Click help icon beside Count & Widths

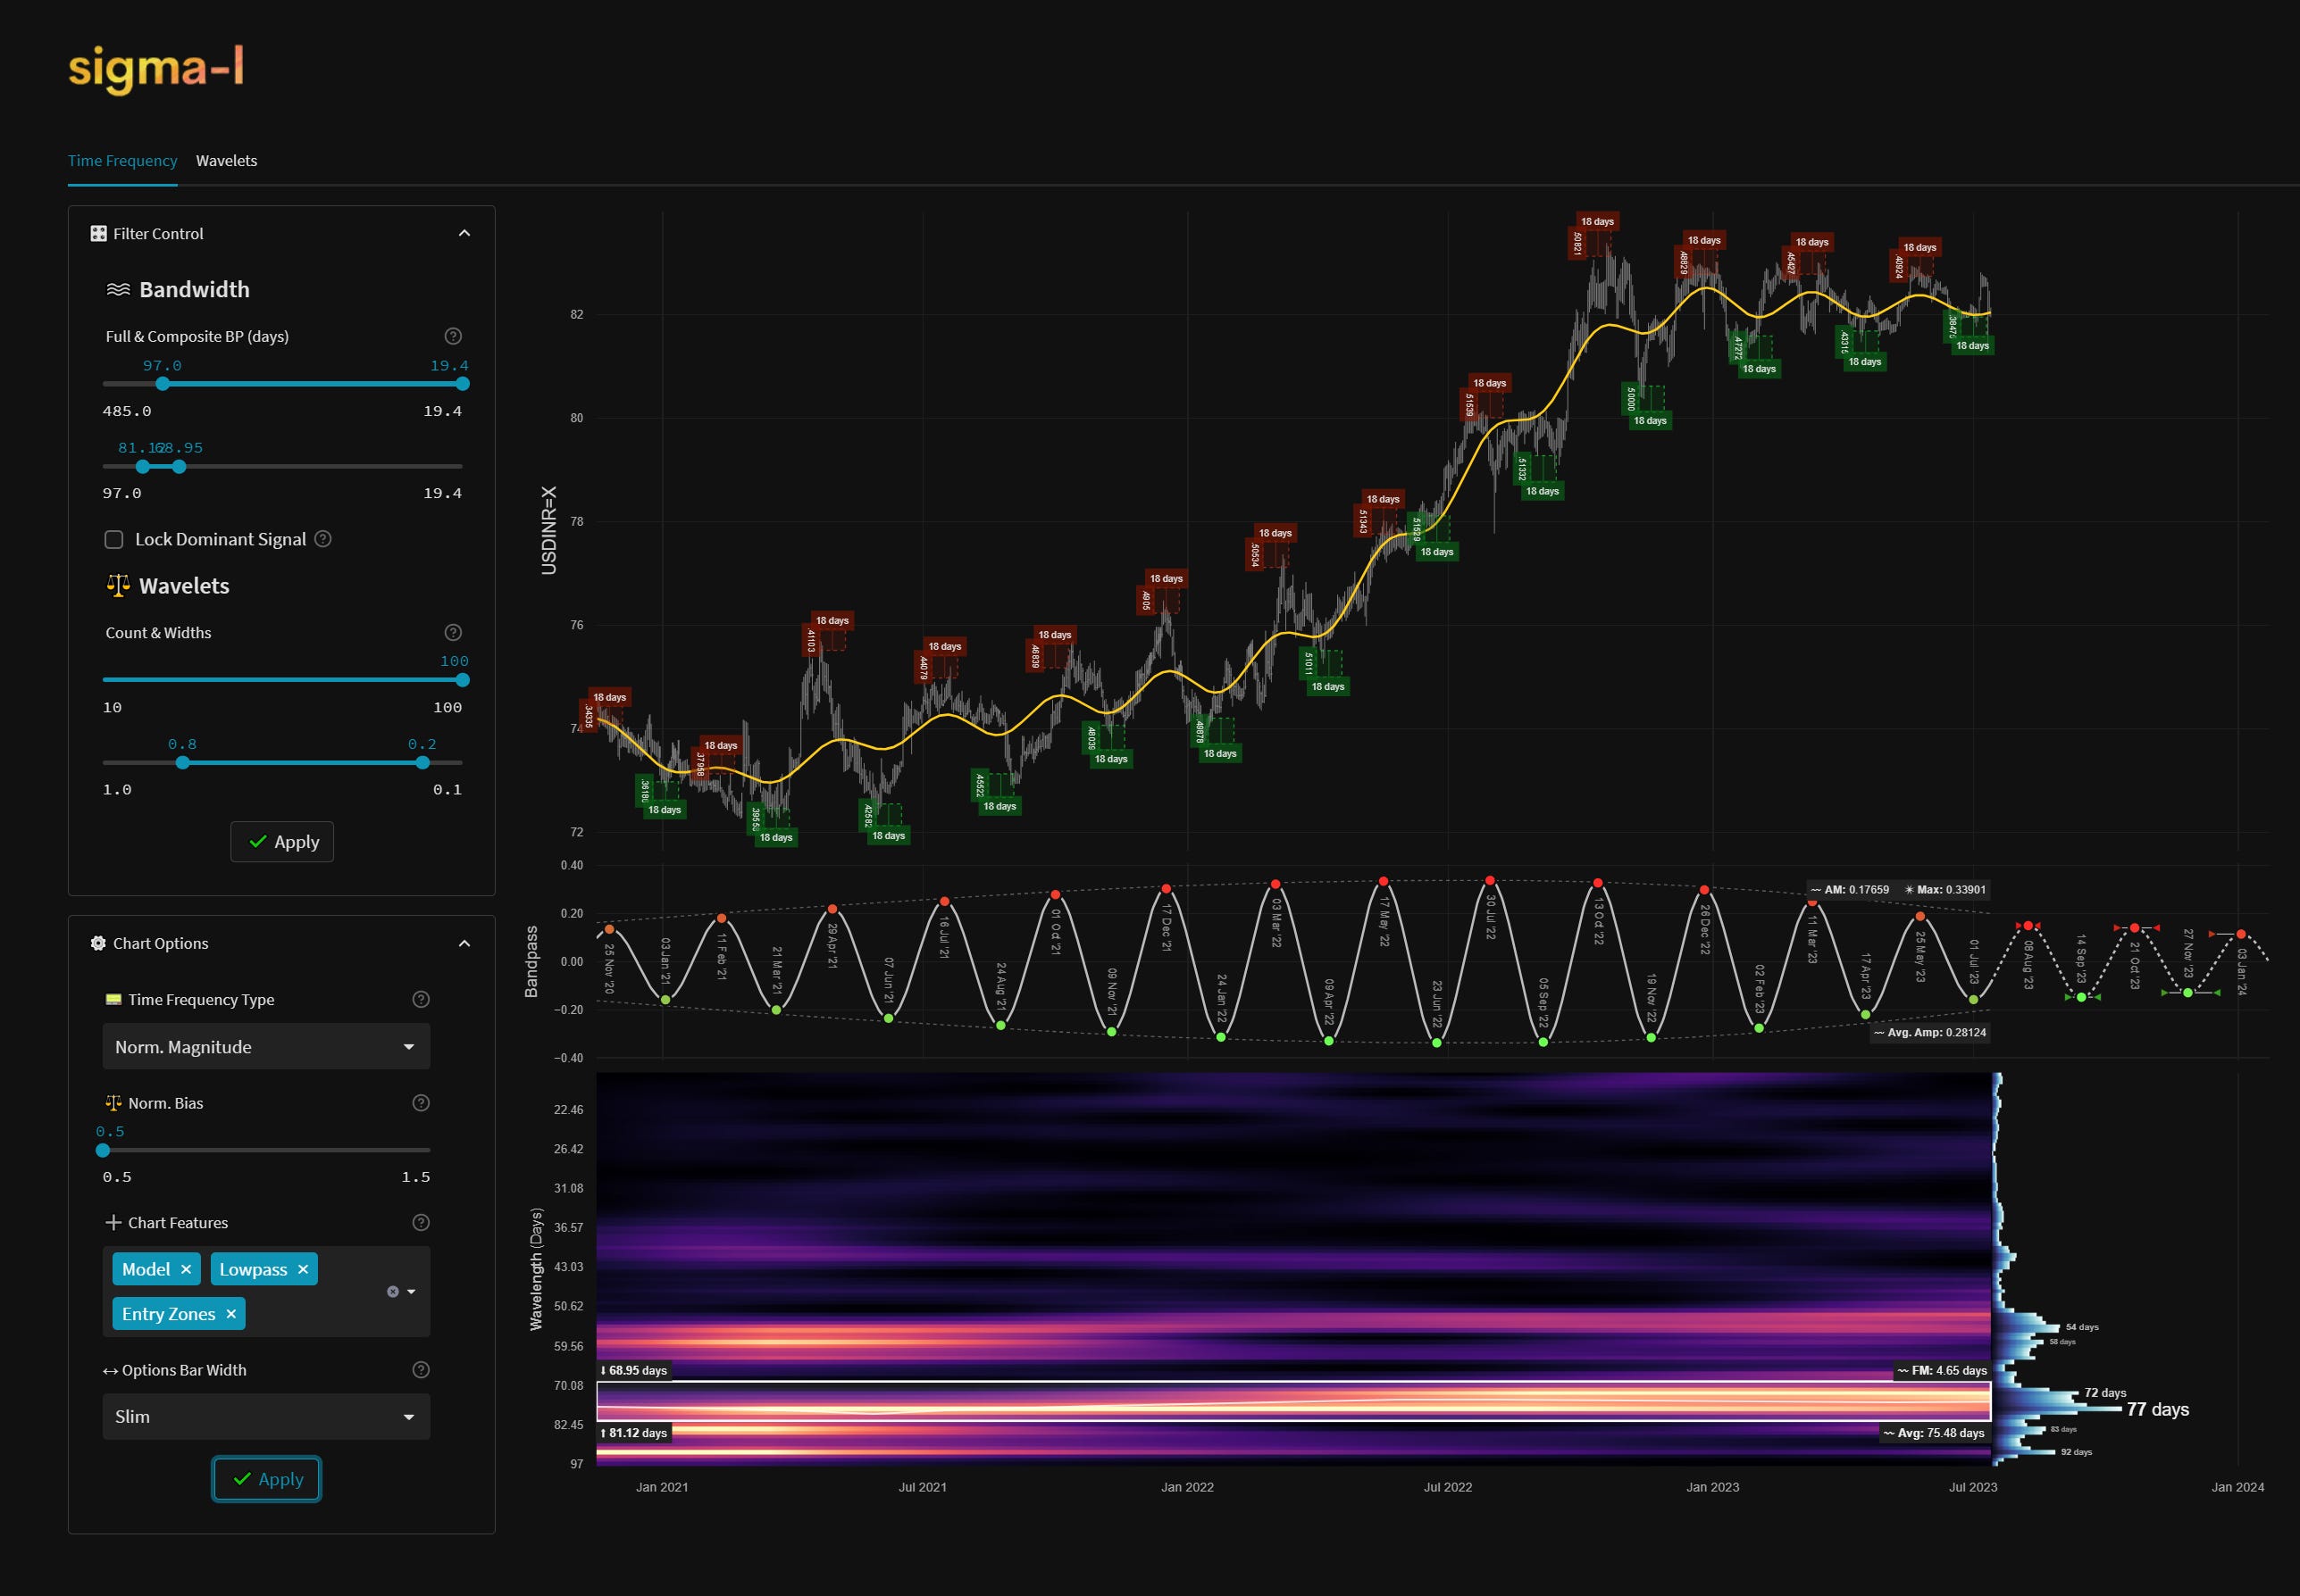[x=452, y=632]
